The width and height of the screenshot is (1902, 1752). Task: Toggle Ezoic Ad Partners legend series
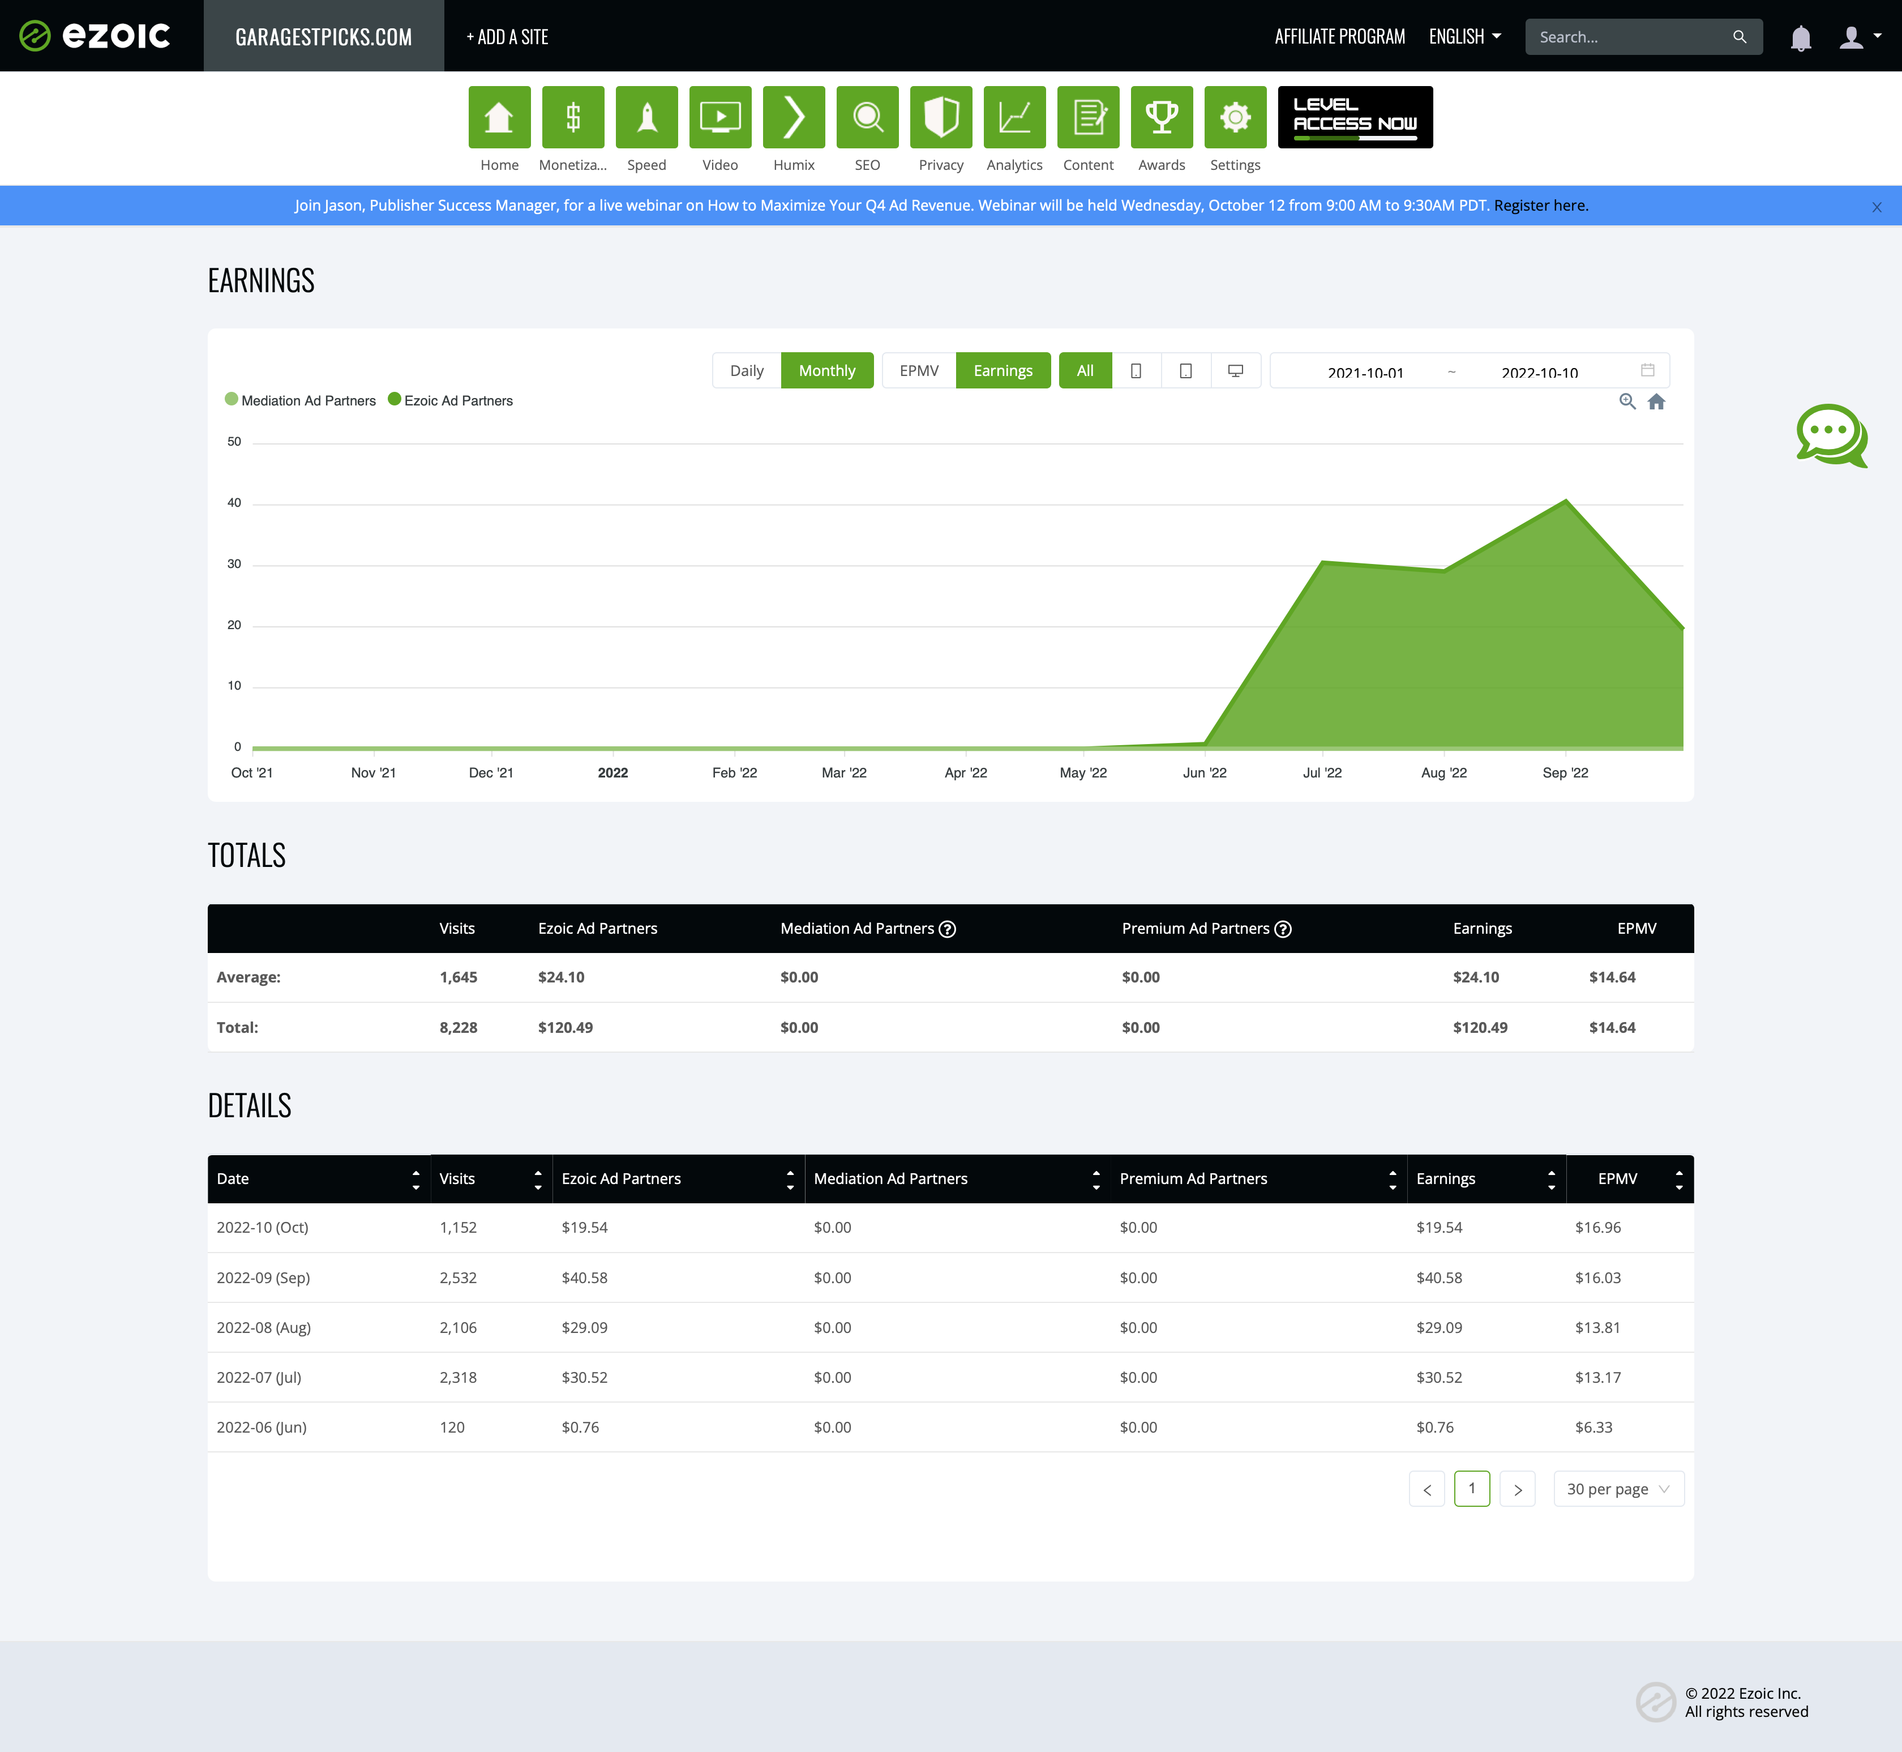click(x=450, y=400)
